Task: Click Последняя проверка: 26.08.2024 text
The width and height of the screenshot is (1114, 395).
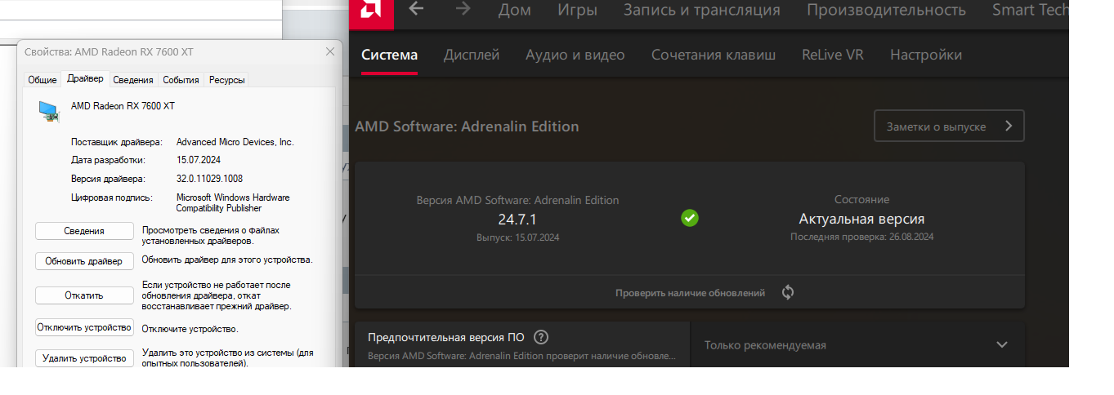Action: tap(861, 237)
